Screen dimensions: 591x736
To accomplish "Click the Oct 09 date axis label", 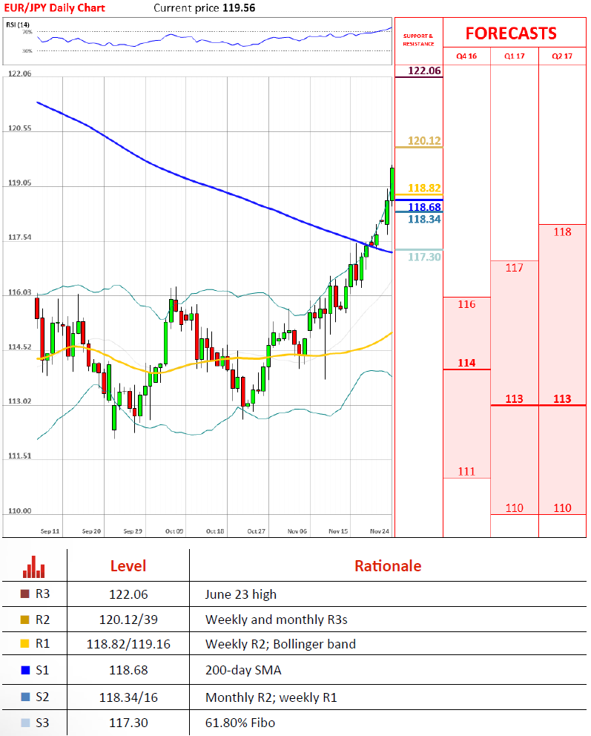I will [x=174, y=531].
